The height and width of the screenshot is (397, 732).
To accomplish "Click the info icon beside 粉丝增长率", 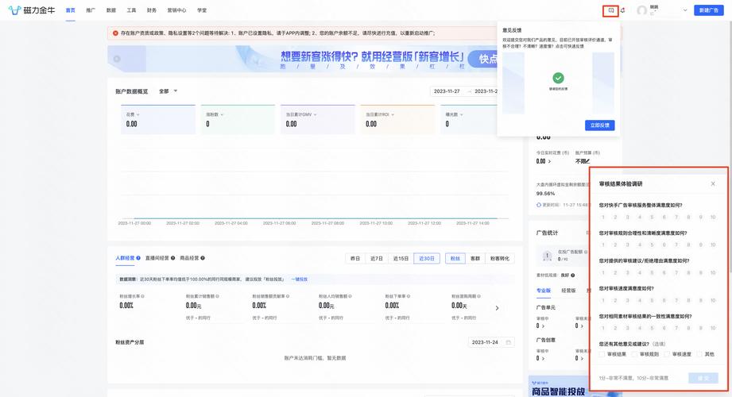I will [142, 296].
